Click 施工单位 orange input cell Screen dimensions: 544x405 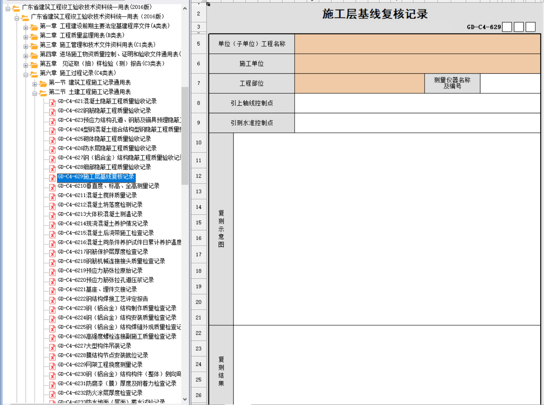click(x=417, y=64)
